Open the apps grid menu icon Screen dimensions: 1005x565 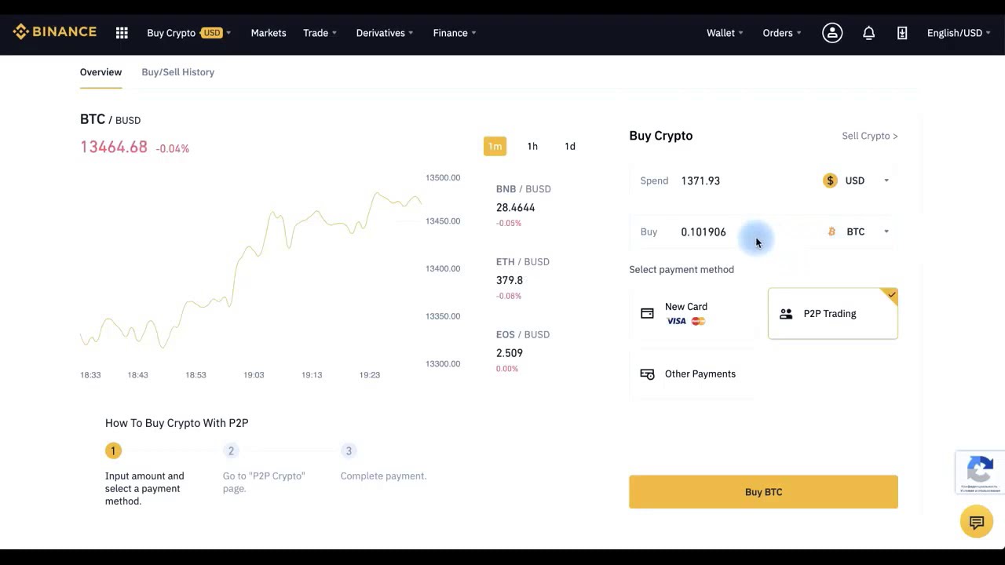point(122,33)
